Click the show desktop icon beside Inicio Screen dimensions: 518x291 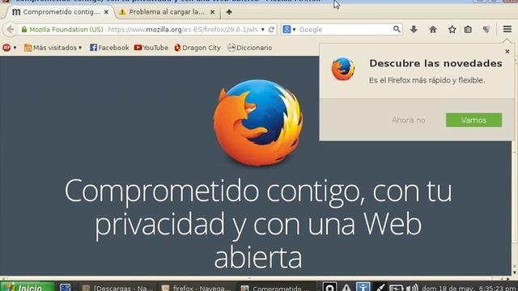click(x=66, y=288)
